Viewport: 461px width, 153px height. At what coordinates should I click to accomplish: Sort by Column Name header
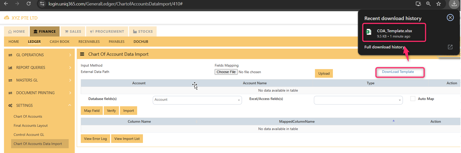pos(139,121)
